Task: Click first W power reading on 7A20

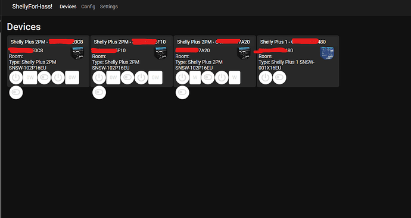Action: [195, 78]
